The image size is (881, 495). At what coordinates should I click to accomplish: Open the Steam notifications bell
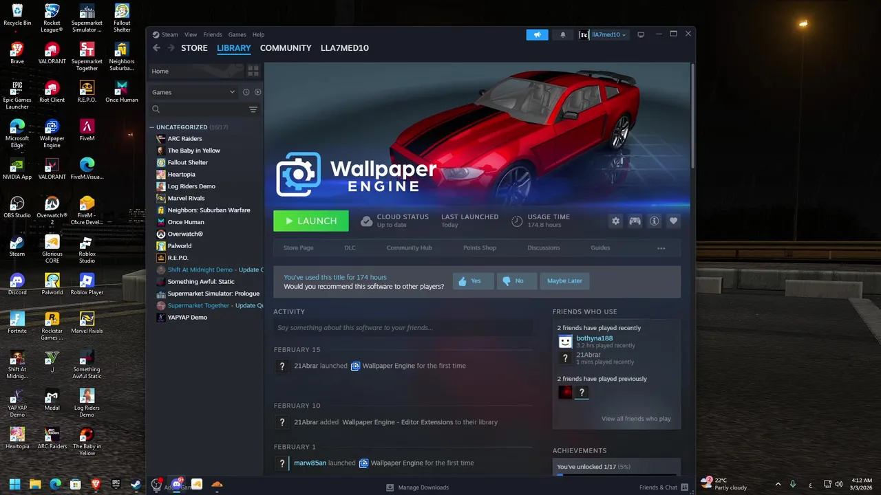tap(563, 34)
